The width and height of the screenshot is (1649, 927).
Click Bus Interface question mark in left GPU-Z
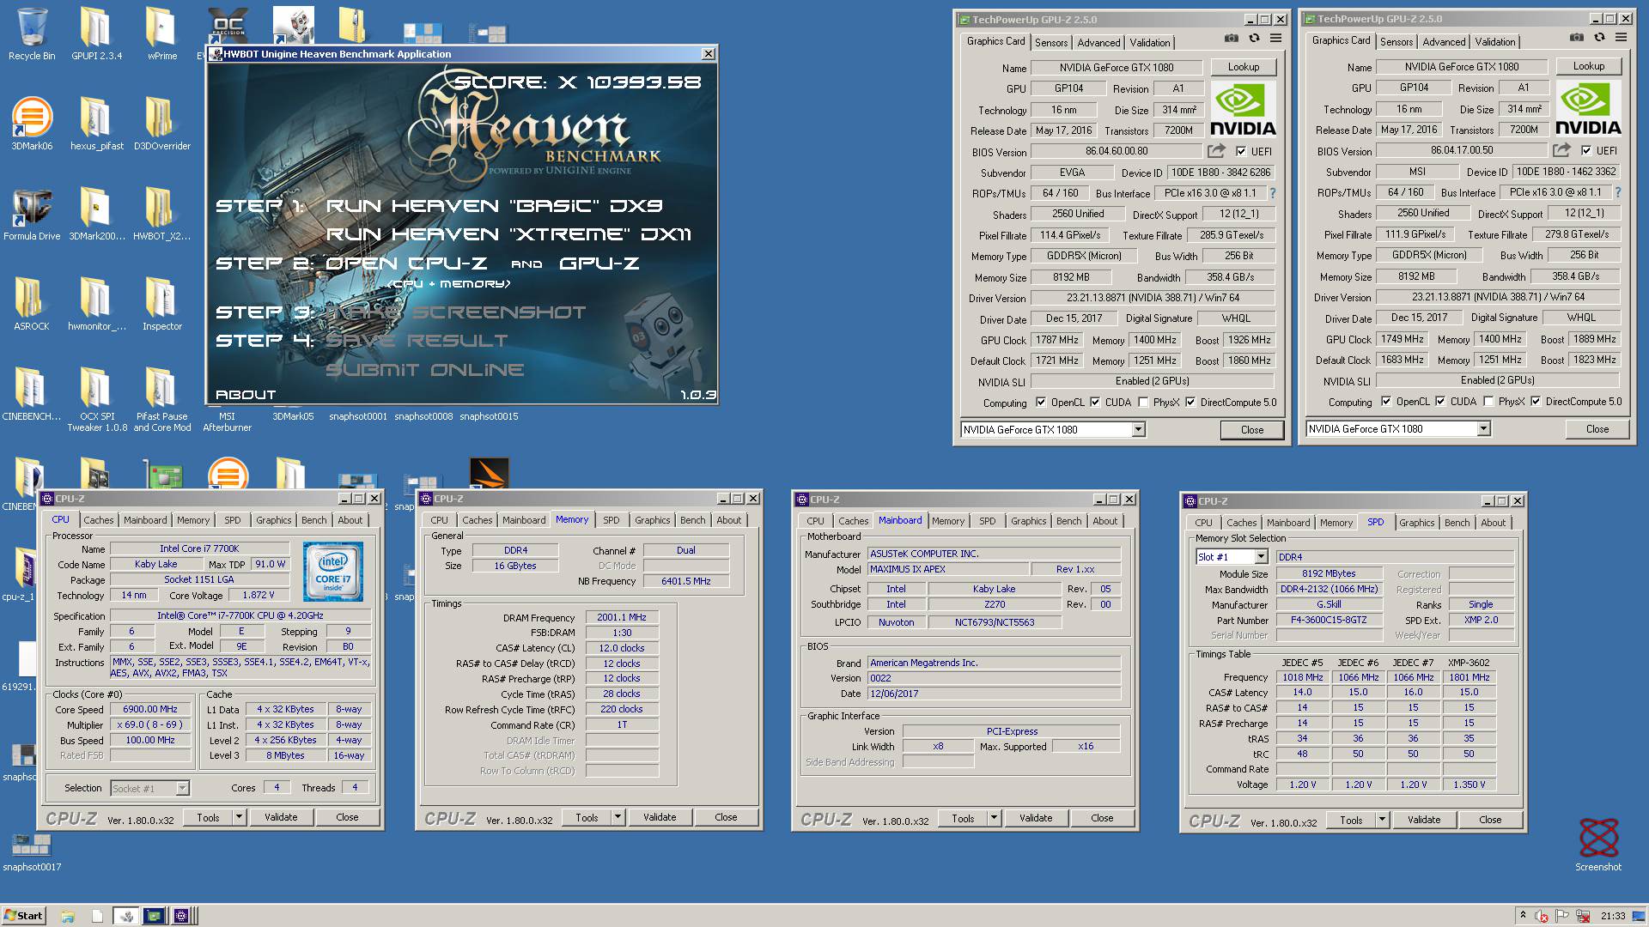point(1273,193)
